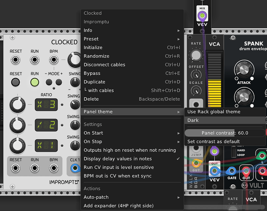Choose Disconnect cables
Image resolution: width=267 pixels, height=211 pixels.
pyautogui.click(x=132, y=65)
